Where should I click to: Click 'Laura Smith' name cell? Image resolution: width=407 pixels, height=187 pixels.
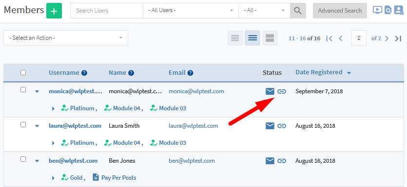(124, 126)
